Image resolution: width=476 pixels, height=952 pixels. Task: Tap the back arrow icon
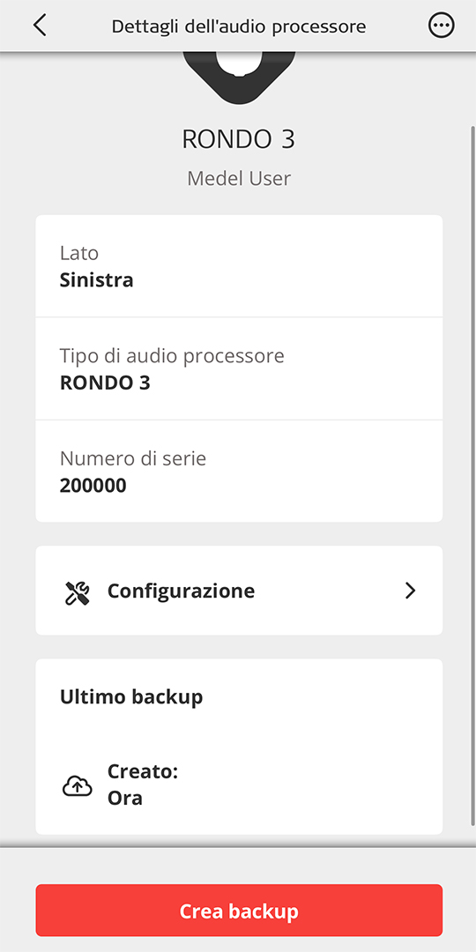coord(40,26)
